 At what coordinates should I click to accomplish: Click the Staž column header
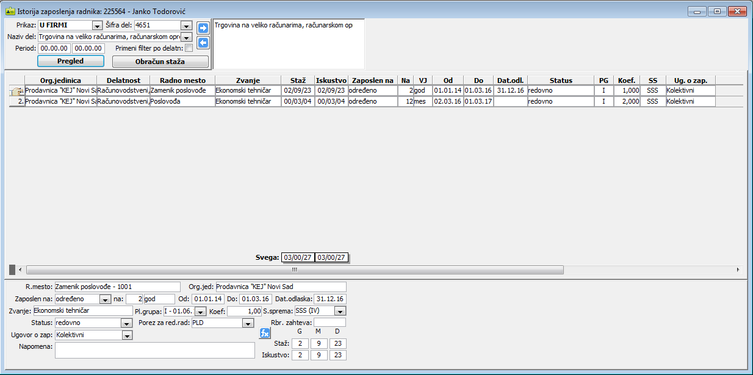point(298,80)
